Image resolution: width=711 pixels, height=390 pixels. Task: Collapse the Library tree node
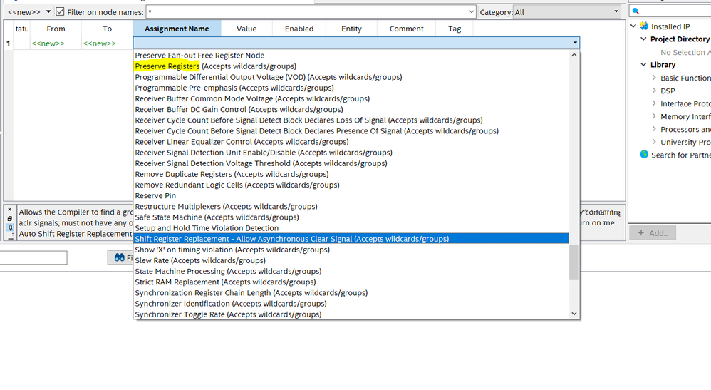[643, 64]
